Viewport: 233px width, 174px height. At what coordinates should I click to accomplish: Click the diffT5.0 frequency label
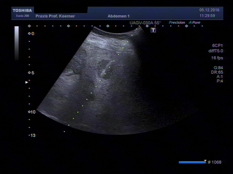[x=216, y=51]
